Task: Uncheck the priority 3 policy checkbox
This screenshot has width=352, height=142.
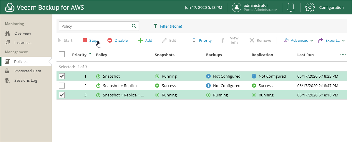Action: click(x=62, y=95)
